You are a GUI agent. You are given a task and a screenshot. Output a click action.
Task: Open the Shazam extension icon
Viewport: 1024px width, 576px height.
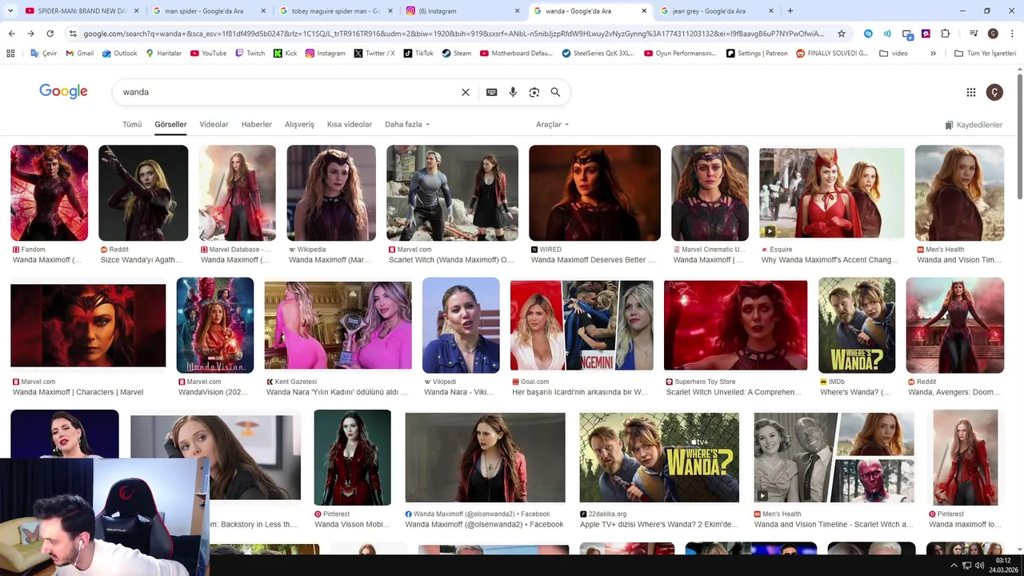(x=868, y=34)
